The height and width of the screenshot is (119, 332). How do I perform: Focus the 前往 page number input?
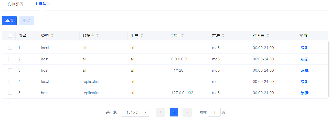(214, 112)
